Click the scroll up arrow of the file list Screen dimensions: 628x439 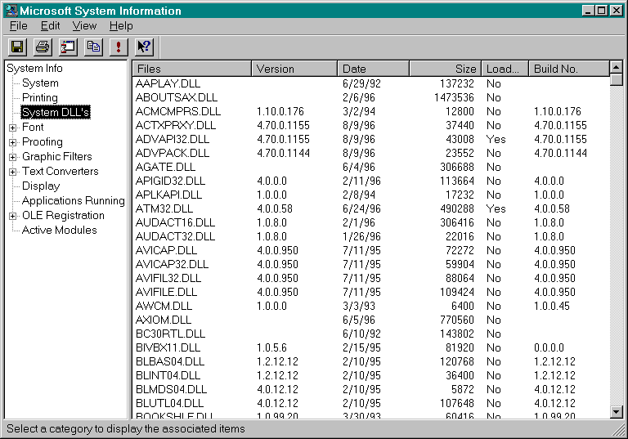pyautogui.click(x=617, y=67)
